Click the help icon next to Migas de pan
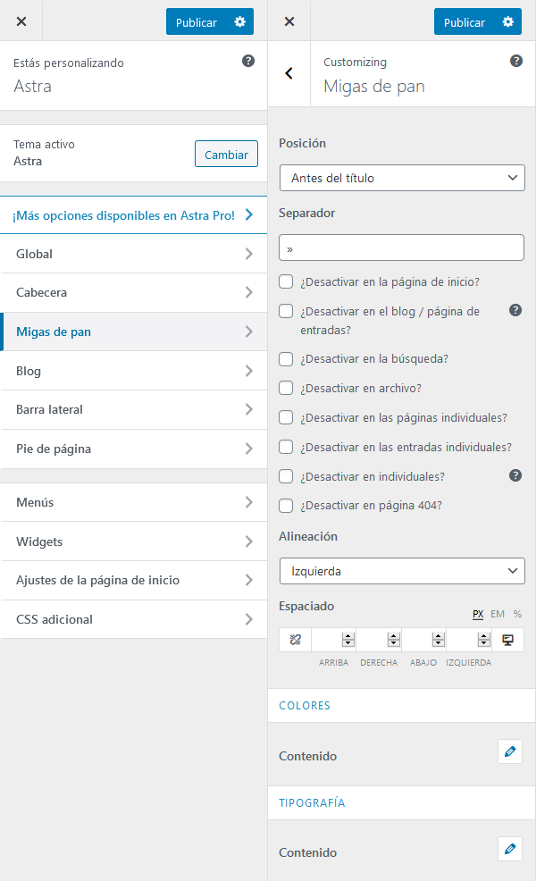The width and height of the screenshot is (536, 881). point(516,61)
